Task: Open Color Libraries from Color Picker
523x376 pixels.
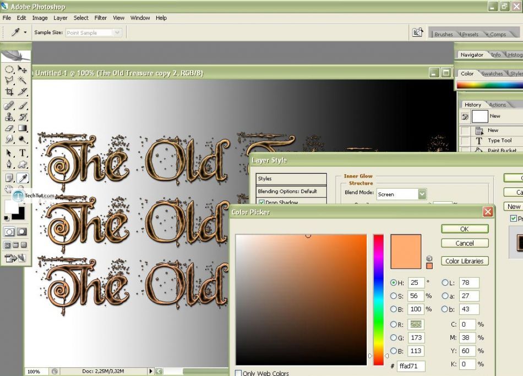Action: click(464, 261)
